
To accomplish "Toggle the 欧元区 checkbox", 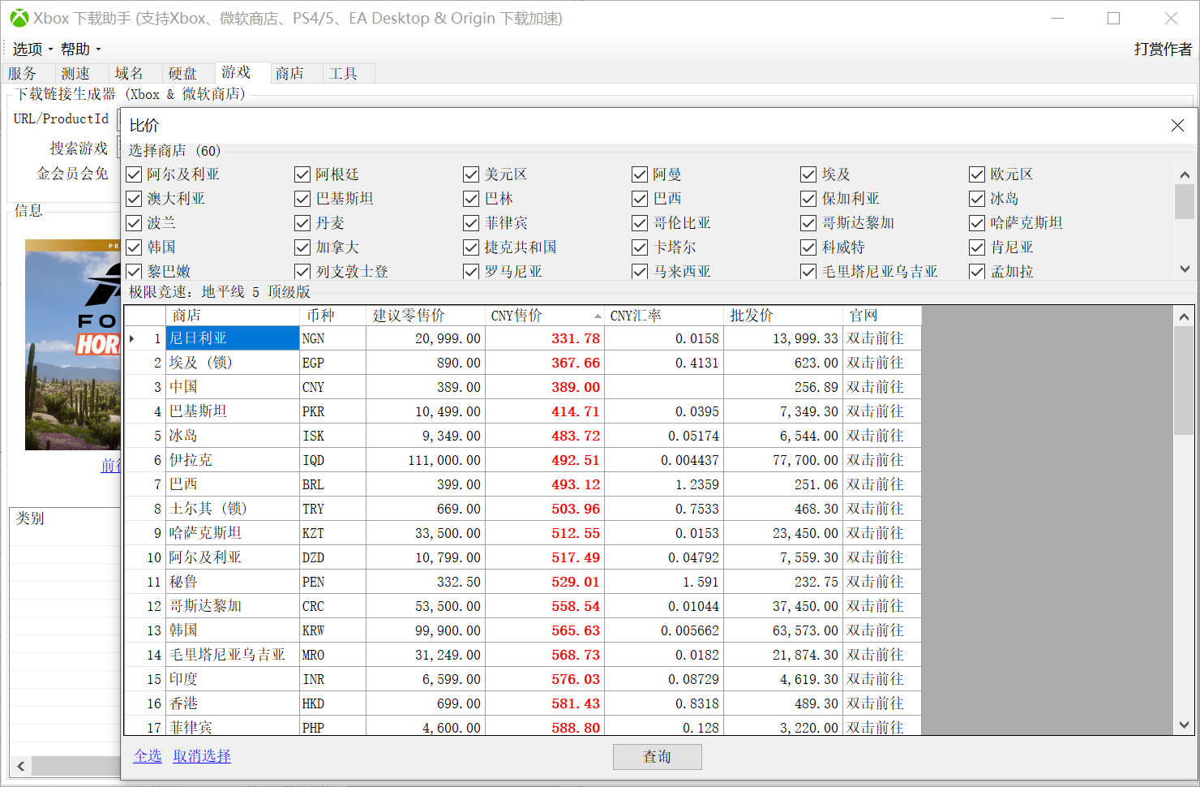I will point(977,174).
